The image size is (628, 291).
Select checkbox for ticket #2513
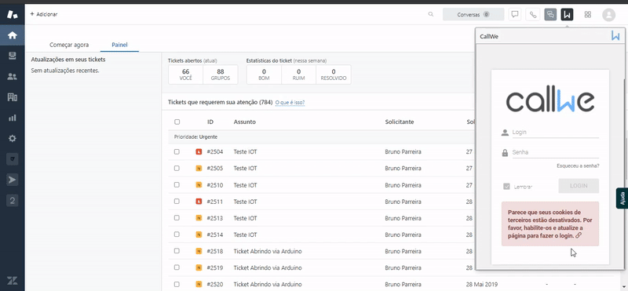tap(177, 218)
